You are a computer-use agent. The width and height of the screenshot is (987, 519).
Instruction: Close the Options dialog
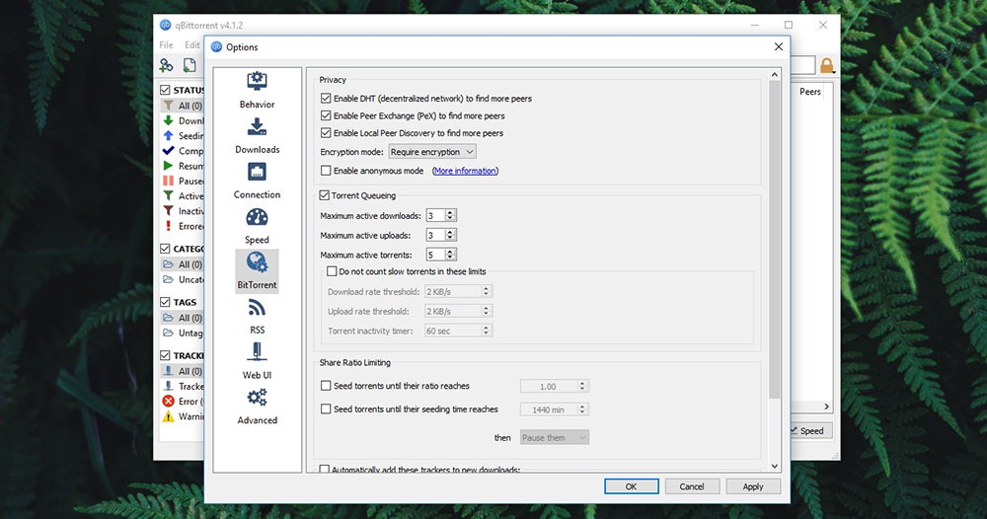coord(779,46)
